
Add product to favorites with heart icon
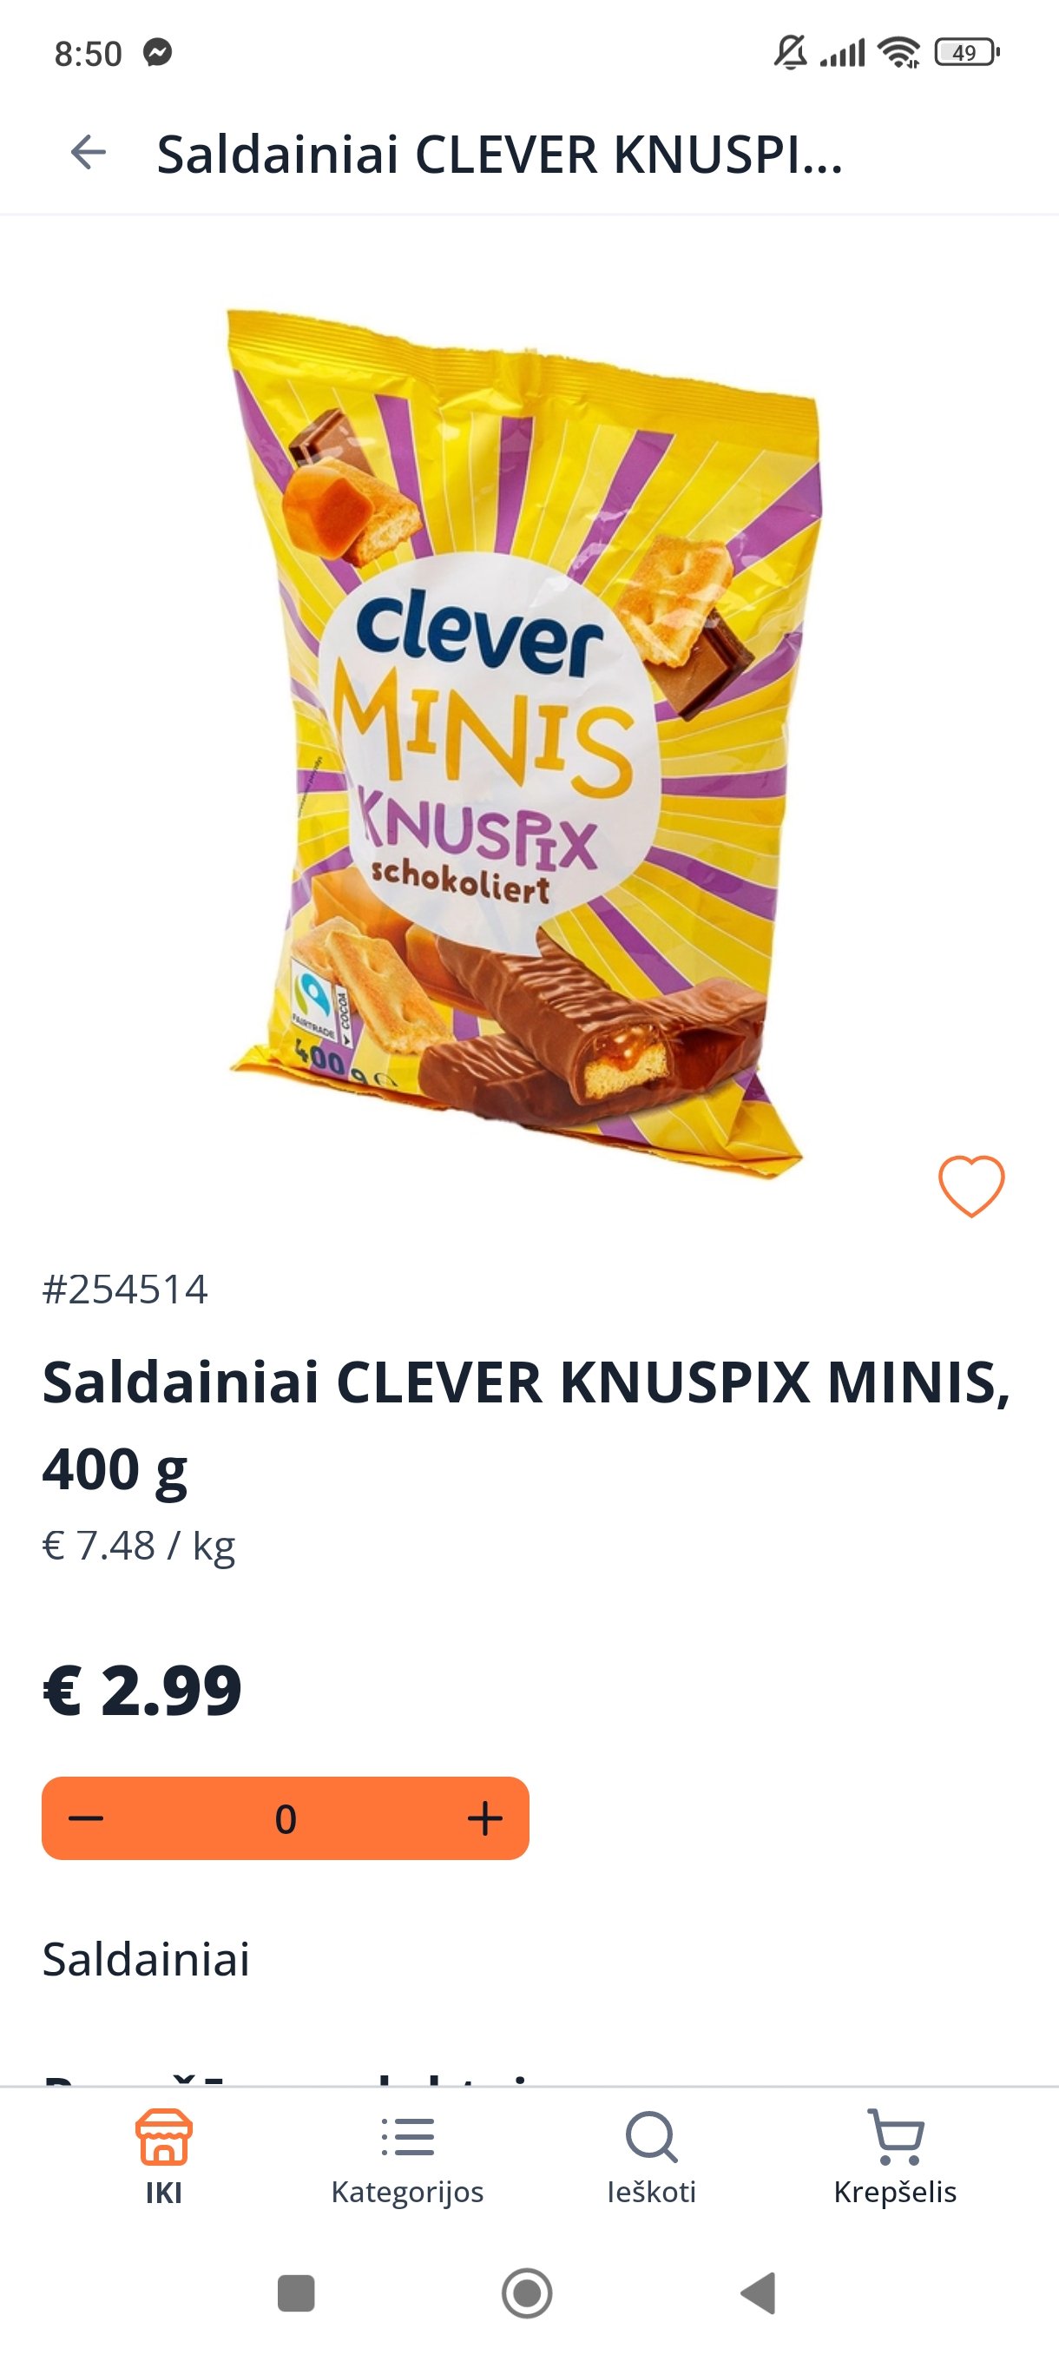click(x=971, y=1185)
